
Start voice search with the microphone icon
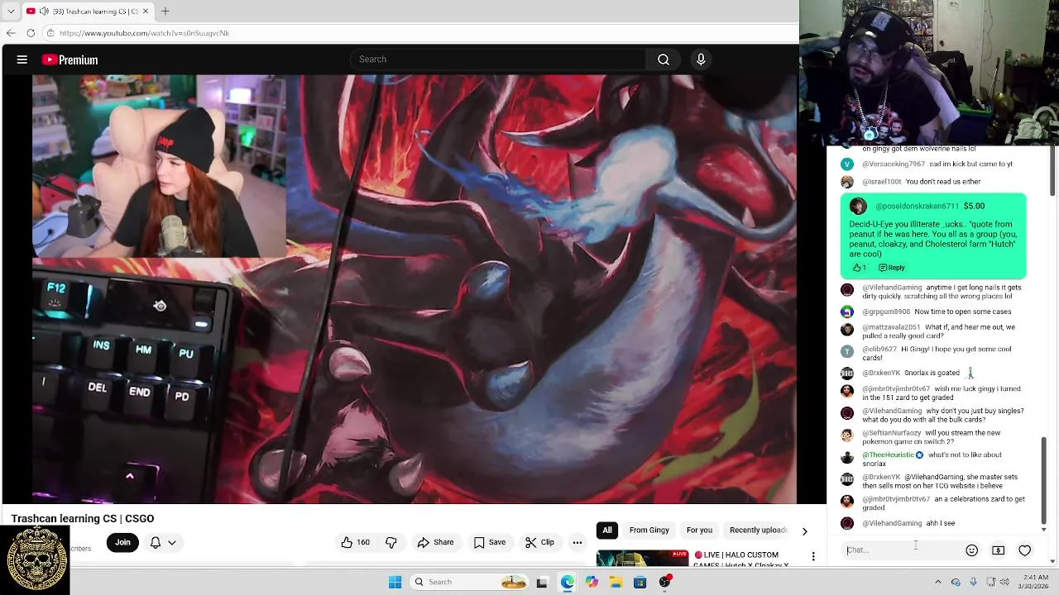pos(701,59)
